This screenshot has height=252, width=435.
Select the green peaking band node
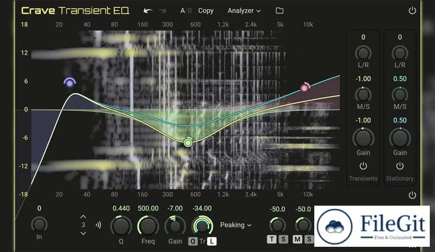(188, 142)
